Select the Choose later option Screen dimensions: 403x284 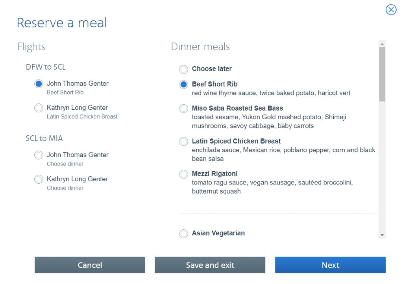[183, 69]
